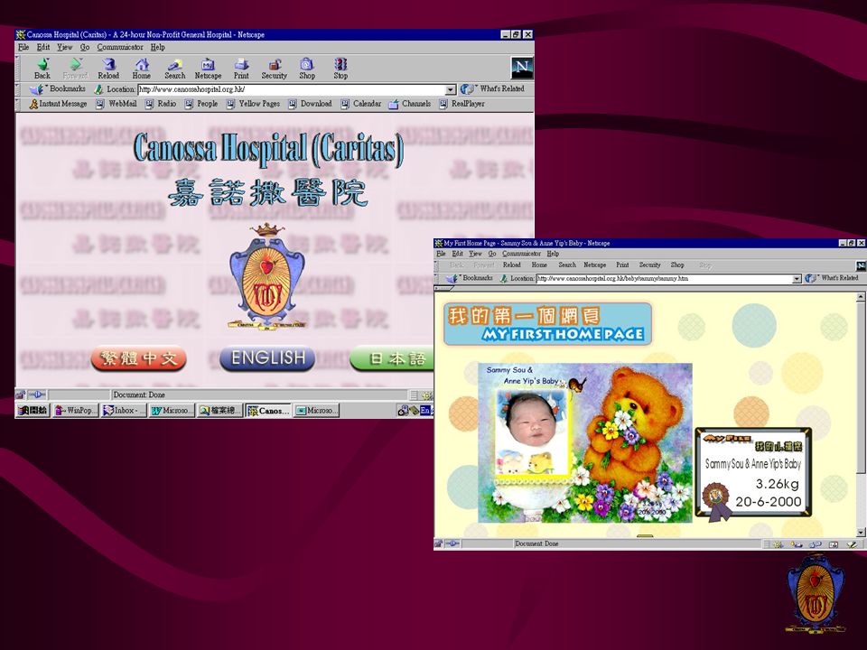Open File menu in Canossa Hospital window

(23, 47)
